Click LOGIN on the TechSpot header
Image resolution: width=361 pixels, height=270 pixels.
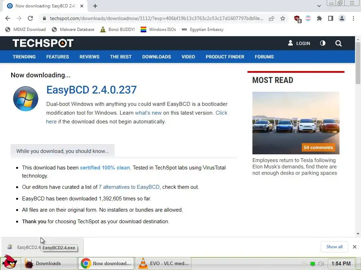pos(299,43)
